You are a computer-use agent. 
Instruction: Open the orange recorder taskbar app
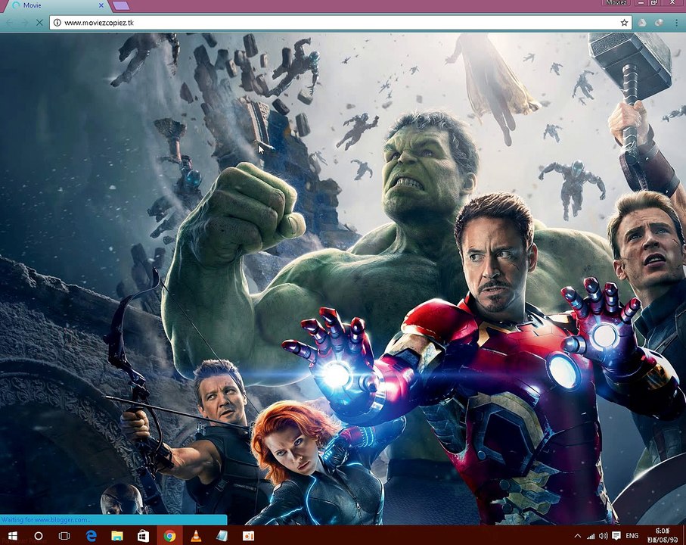pos(248,536)
